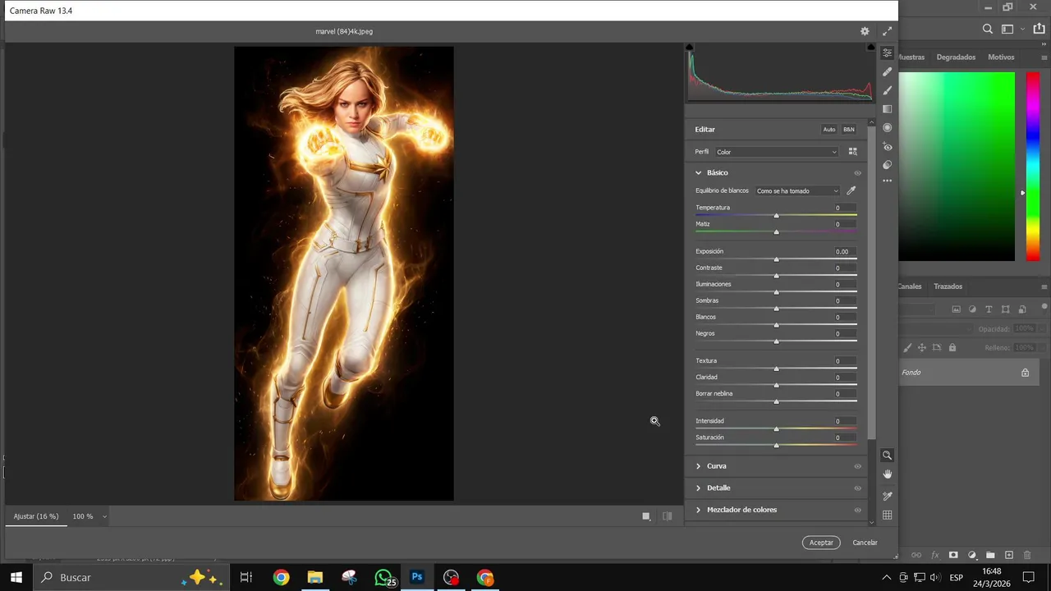
Task: Select the Adjustment Brush tool
Action: point(888,90)
